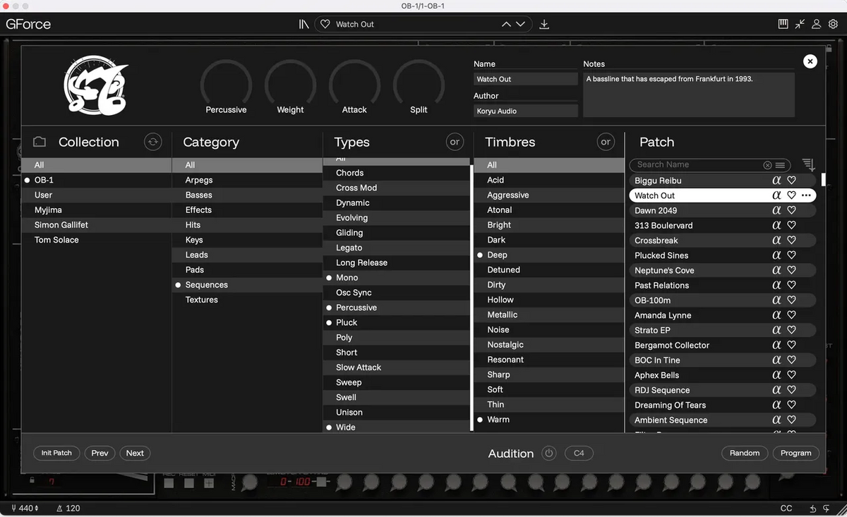
Task: Enable the Audition power button
Action: coord(549,454)
